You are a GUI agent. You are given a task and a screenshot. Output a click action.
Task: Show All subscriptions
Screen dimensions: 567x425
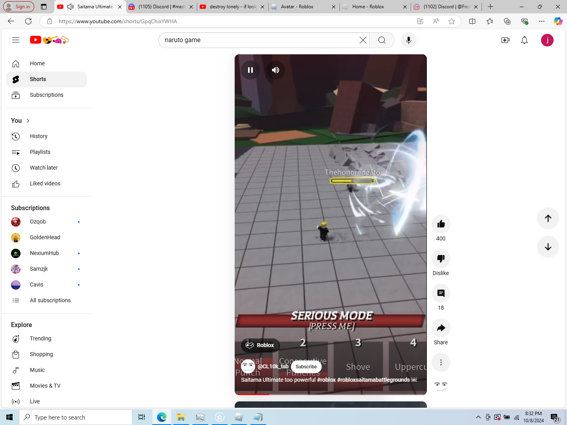tap(46, 300)
